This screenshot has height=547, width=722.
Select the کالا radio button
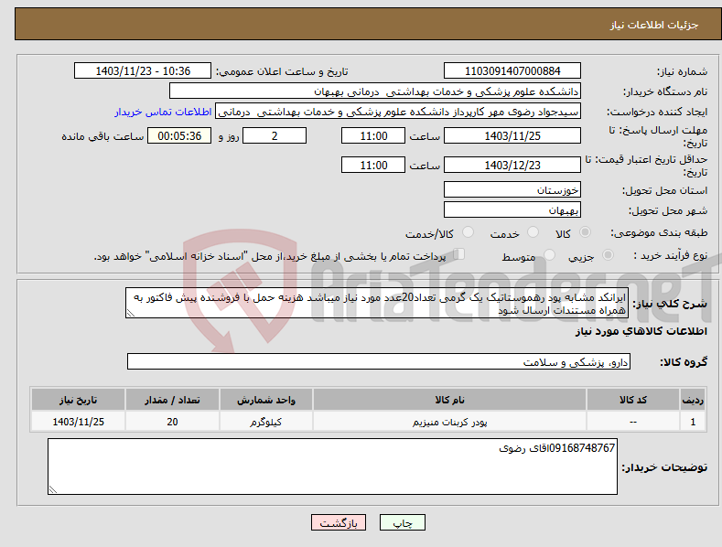[585, 232]
